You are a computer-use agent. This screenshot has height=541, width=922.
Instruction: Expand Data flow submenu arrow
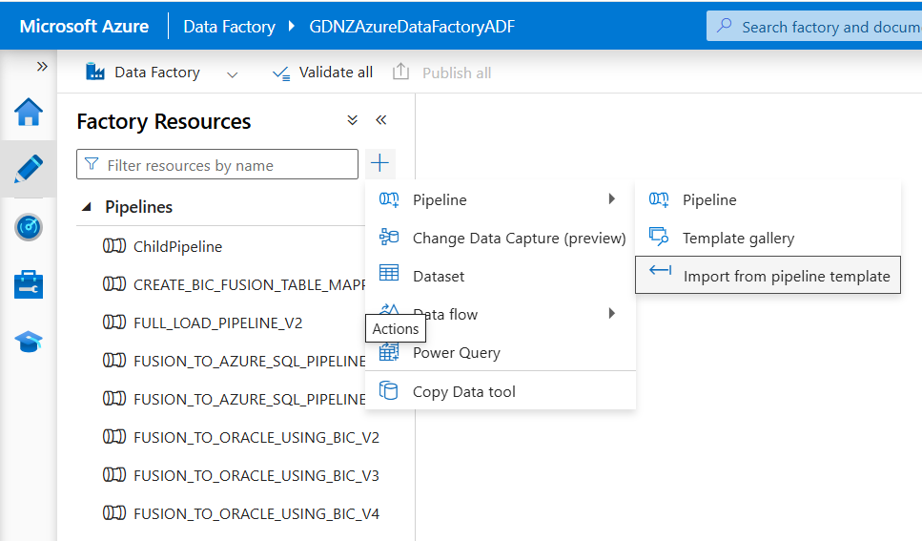611,313
